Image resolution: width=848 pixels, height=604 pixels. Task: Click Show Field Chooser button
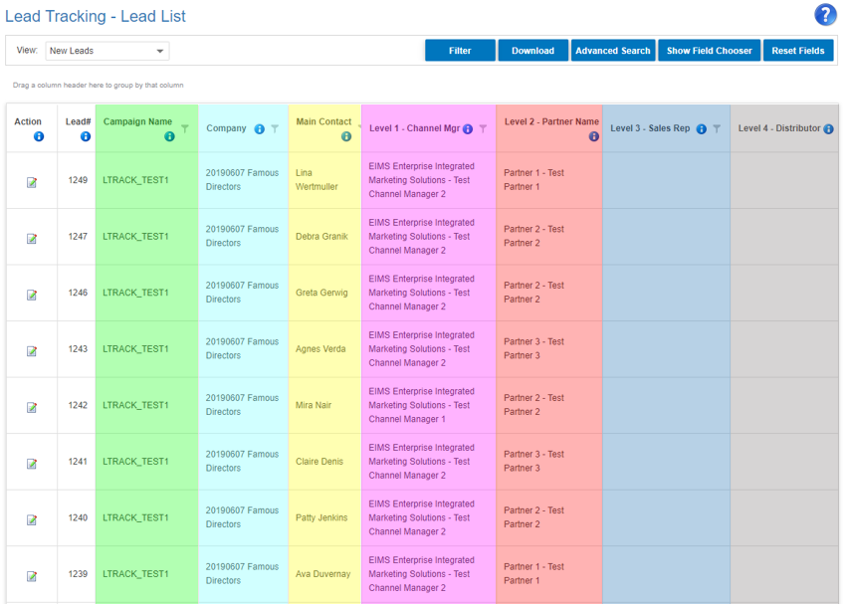pyautogui.click(x=709, y=51)
